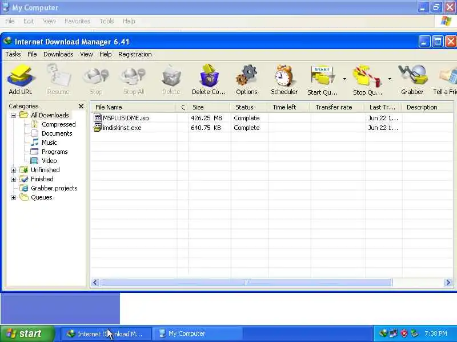The image size is (457, 342).
Task: Open the View menu in IDM
Action: coord(87,54)
